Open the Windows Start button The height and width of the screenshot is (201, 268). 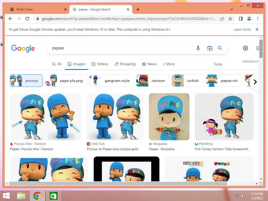click(6, 196)
